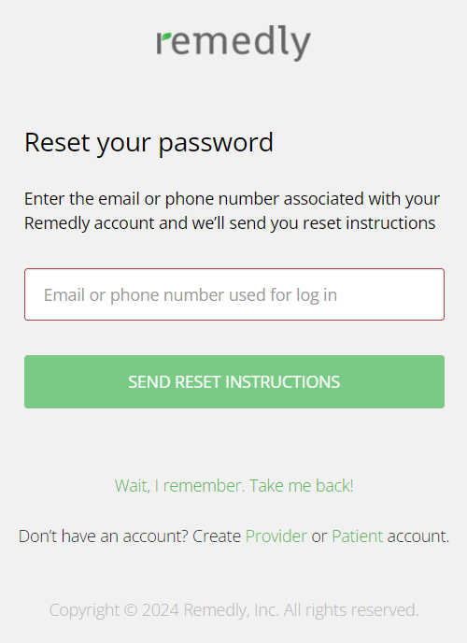Click the trailing "account." after Patient
467x643 pixels.
418,536
